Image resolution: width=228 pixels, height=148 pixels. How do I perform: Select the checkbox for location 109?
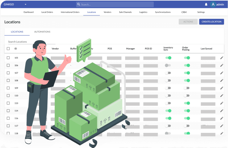click(x=8, y=88)
